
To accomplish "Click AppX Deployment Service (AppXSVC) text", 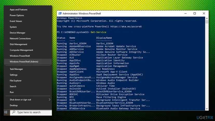I will tap(119, 75).
